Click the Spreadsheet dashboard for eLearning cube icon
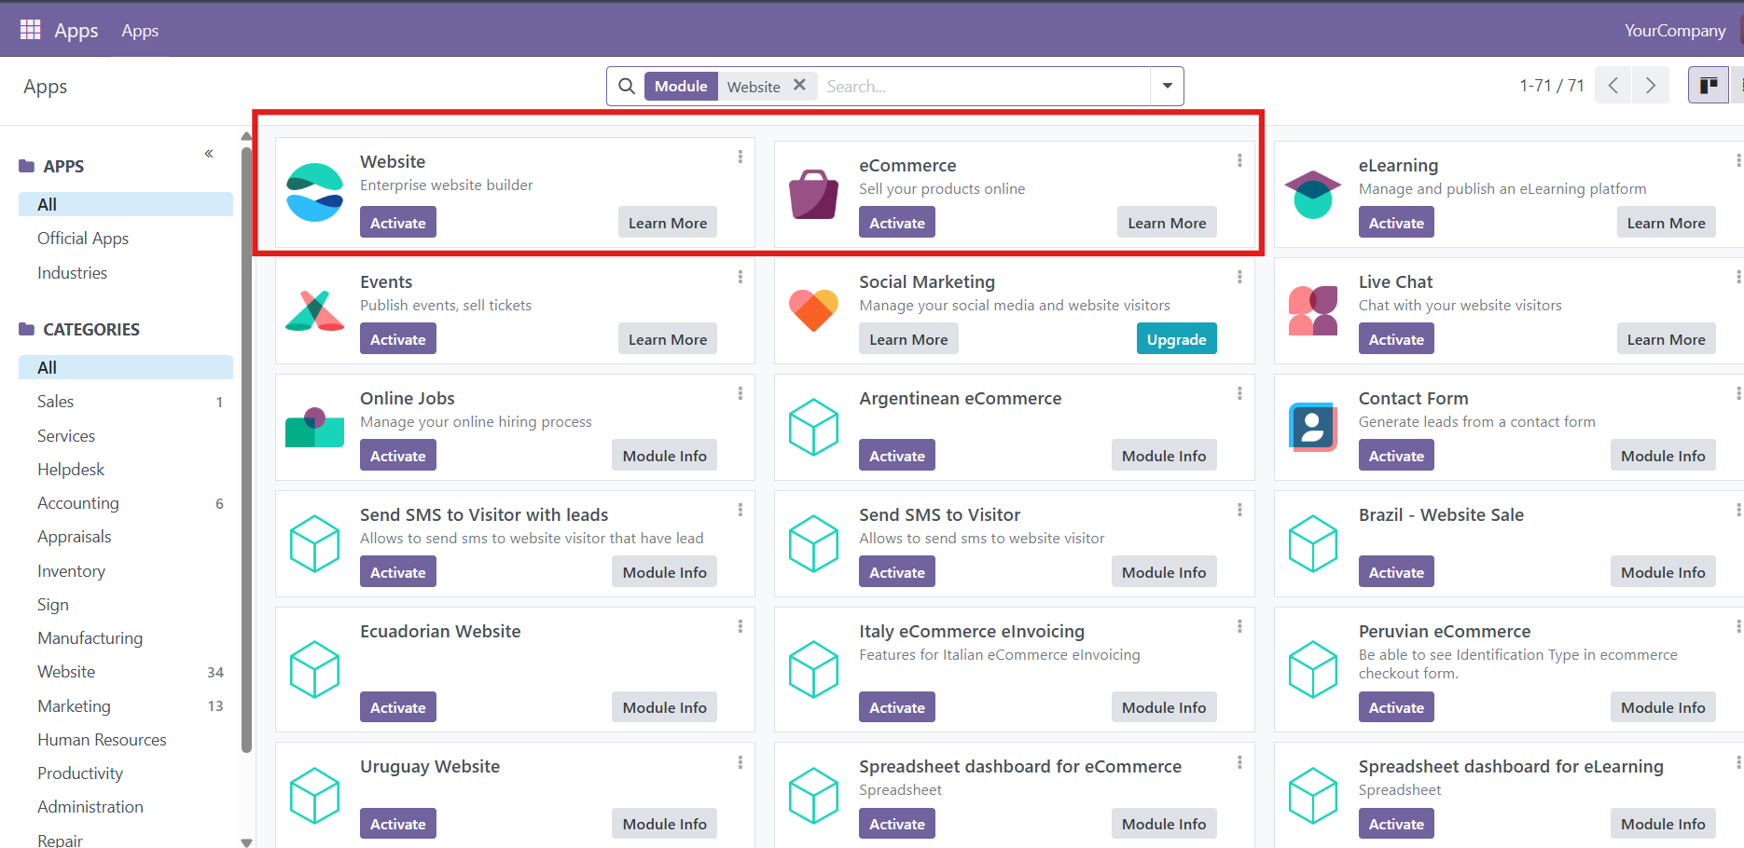Image resolution: width=1744 pixels, height=848 pixels. point(1313,795)
